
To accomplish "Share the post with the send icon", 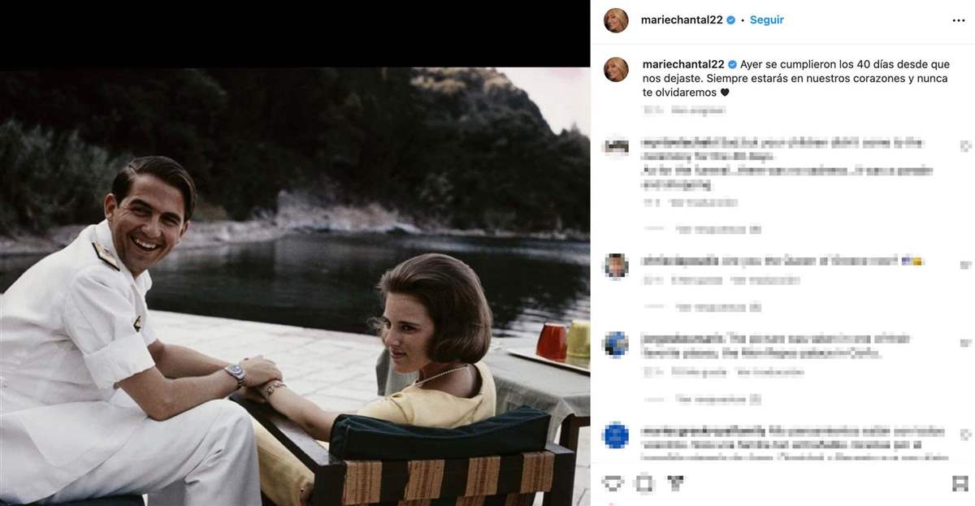I will [674, 484].
